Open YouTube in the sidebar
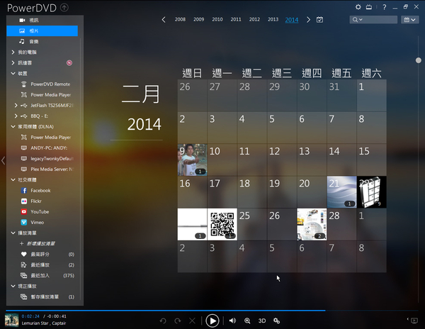 pos(39,212)
